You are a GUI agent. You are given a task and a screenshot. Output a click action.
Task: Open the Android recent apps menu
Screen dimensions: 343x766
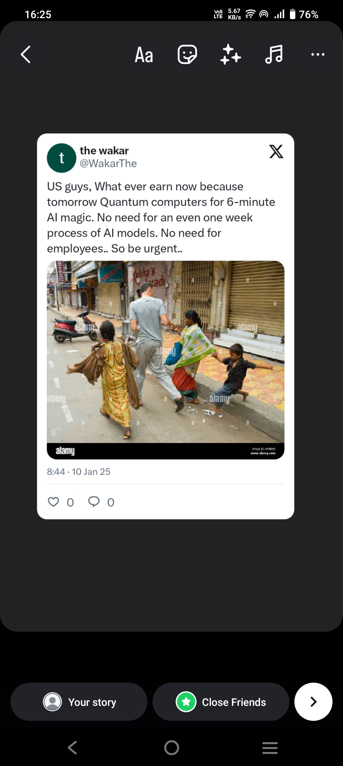click(x=270, y=748)
